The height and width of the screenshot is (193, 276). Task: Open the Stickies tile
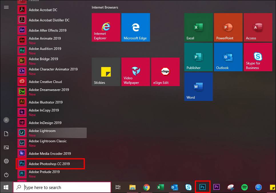tap(106, 72)
